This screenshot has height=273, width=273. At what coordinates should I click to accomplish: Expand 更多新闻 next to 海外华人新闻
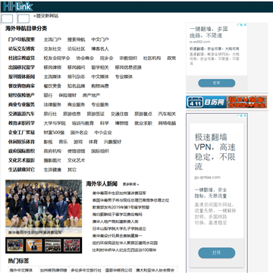coord(130,184)
